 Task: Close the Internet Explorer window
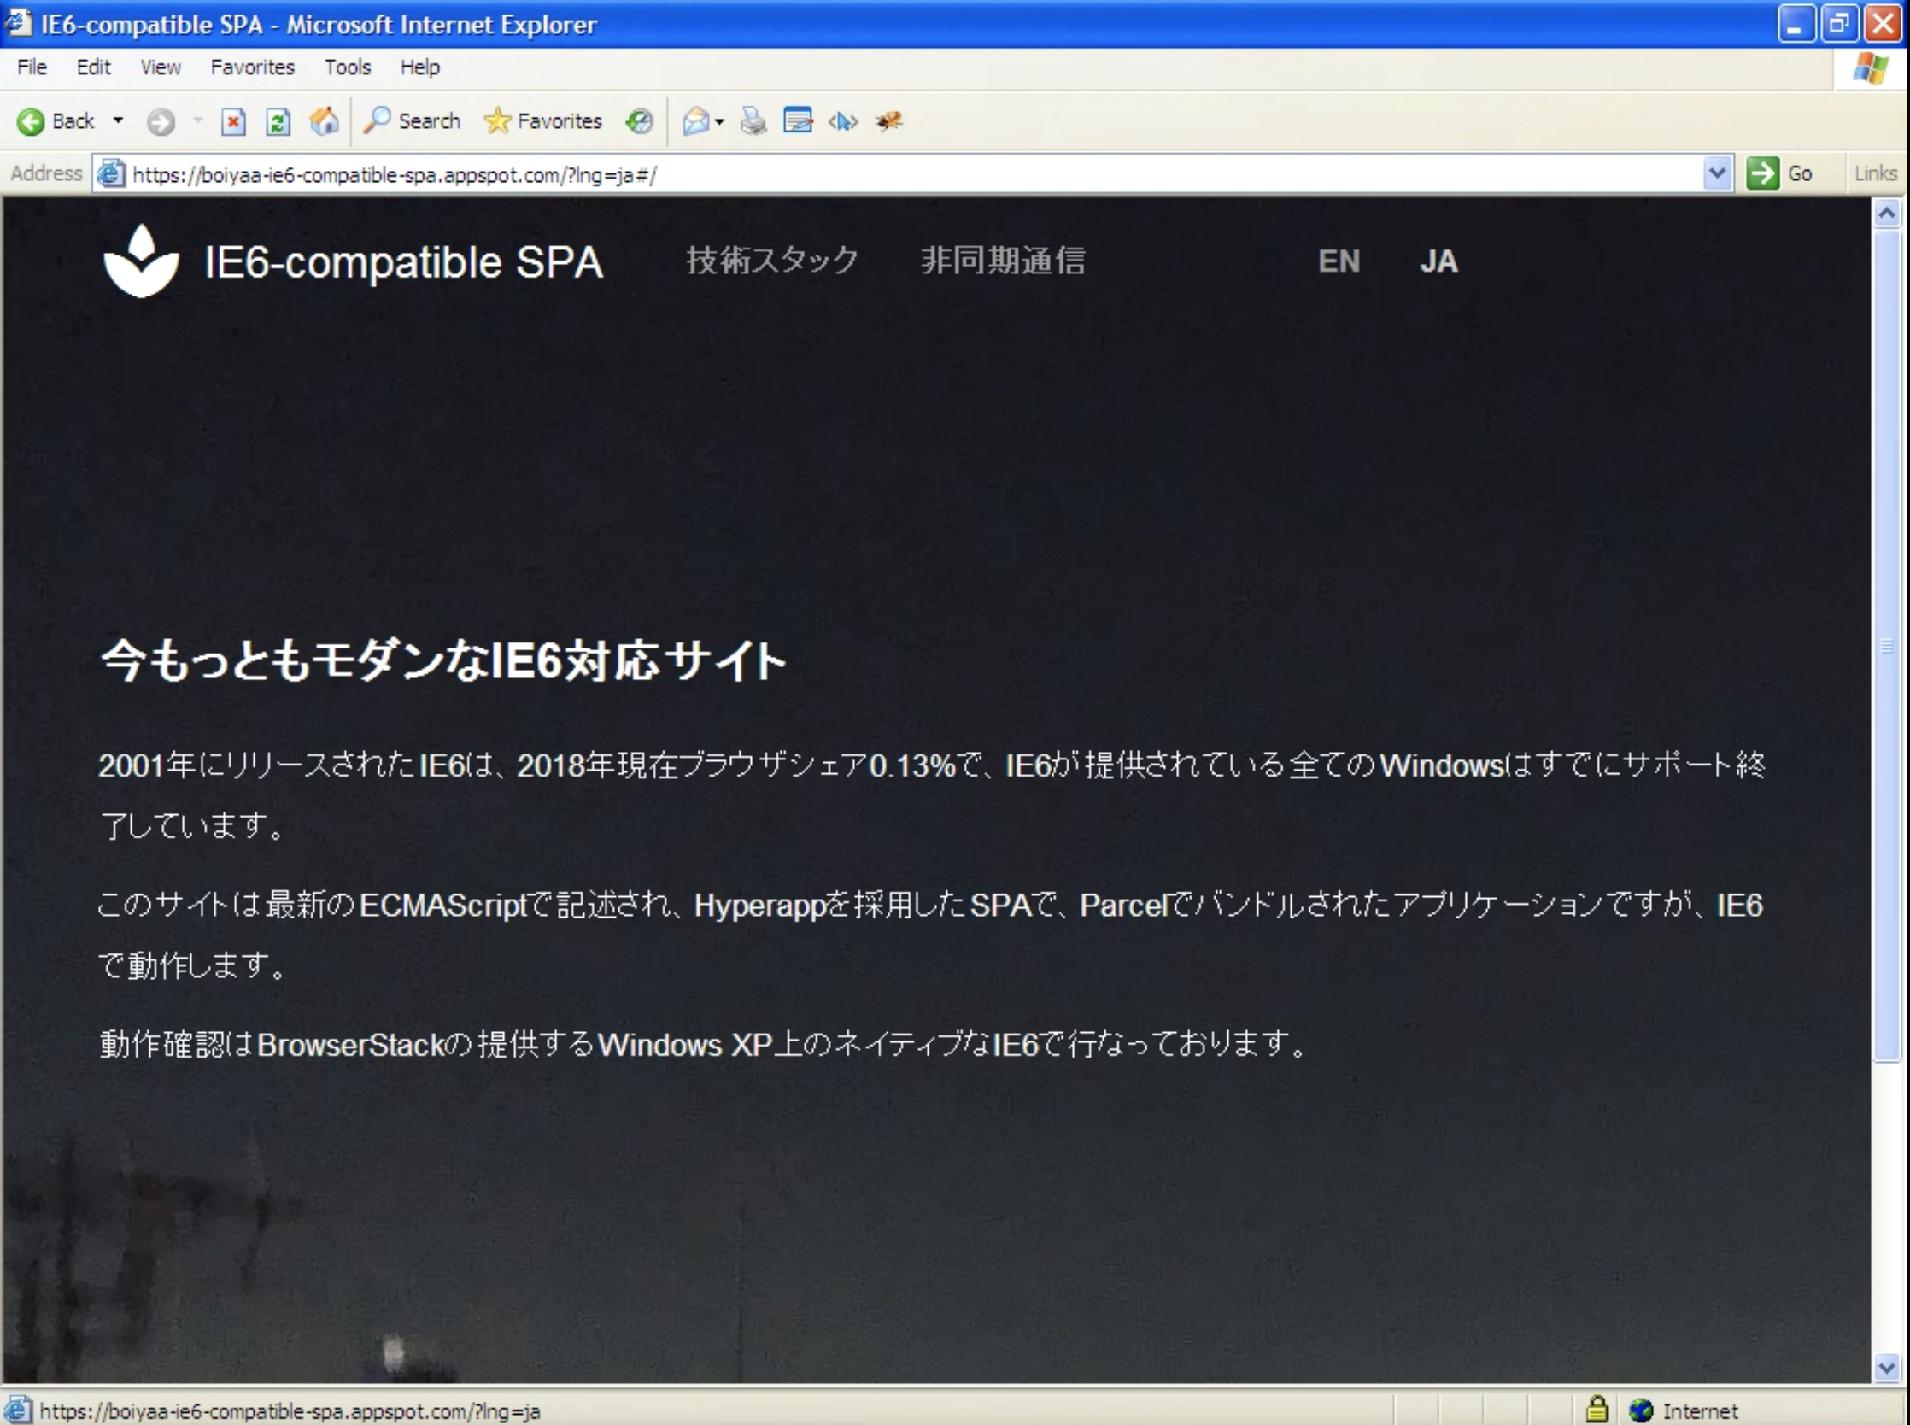[x=1884, y=24]
